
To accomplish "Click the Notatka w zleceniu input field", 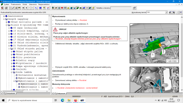I will tap(121, 8).
